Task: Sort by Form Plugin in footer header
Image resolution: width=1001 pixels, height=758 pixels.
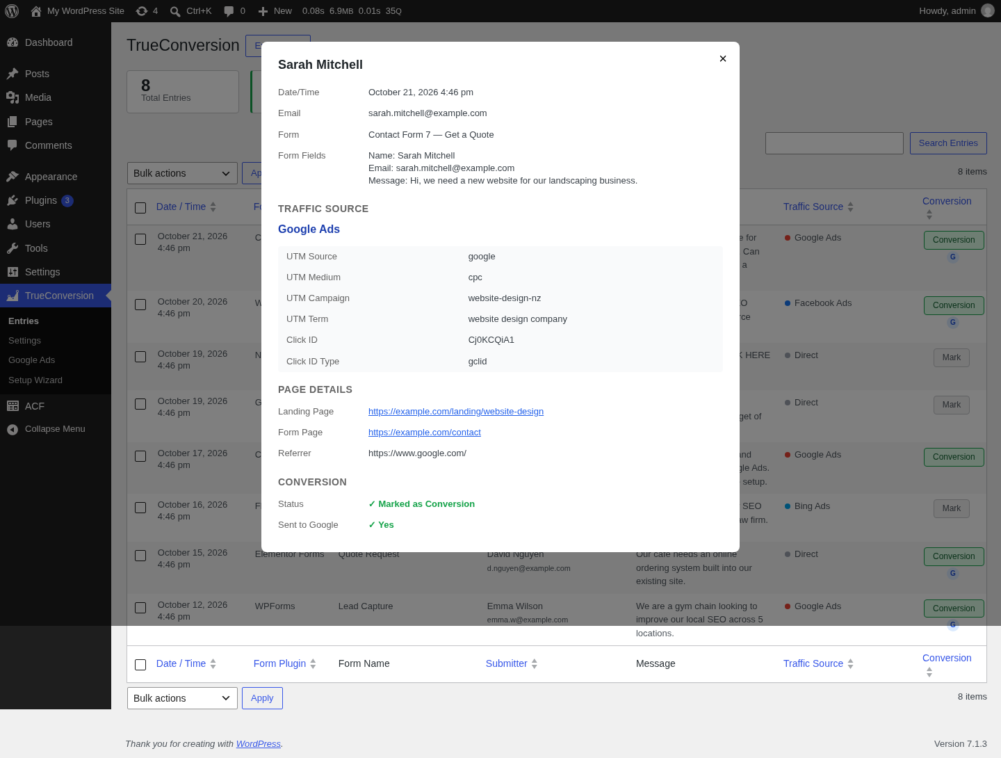Action: (x=285, y=663)
